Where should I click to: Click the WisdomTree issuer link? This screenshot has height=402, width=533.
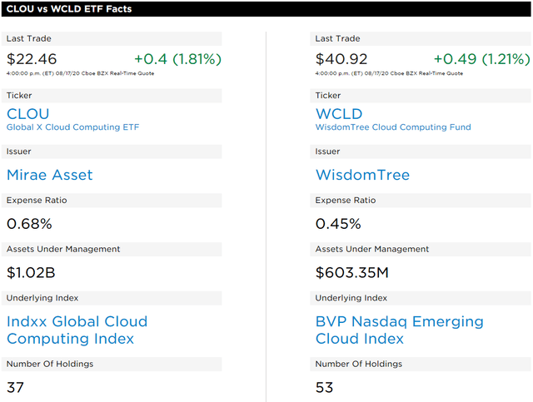tap(362, 175)
